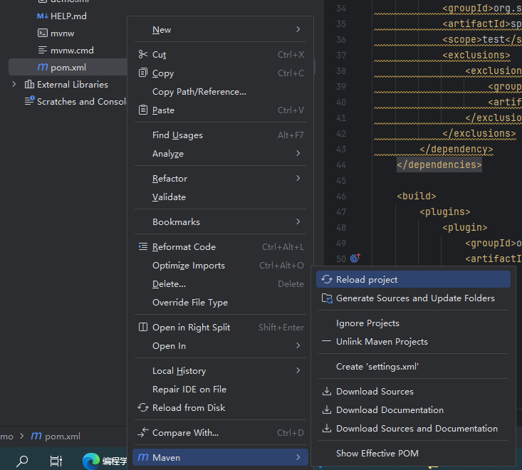
Task: Click the Cut scissors icon
Action: pyautogui.click(x=143, y=54)
